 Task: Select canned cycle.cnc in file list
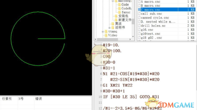tap(155, 17)
